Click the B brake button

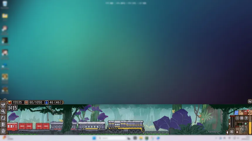coord(237,132)
